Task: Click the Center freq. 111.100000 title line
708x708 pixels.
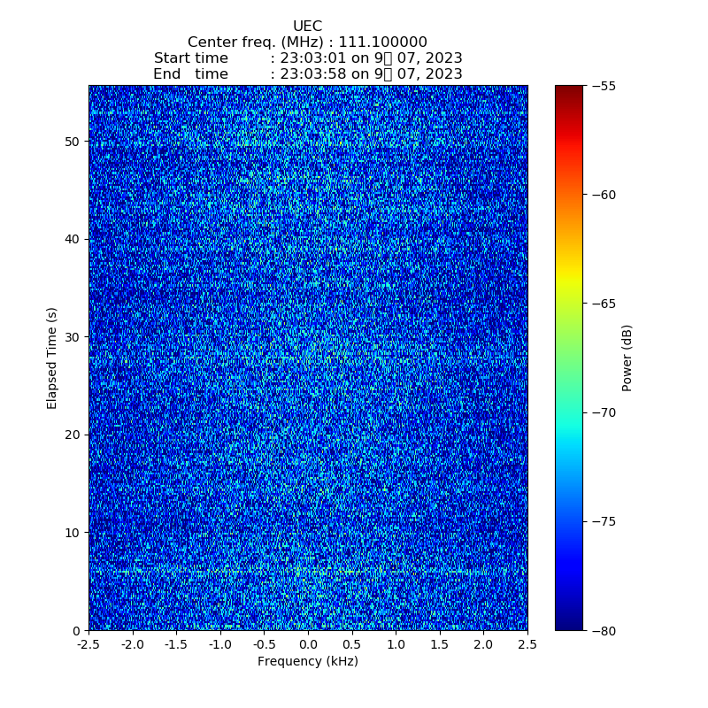Action: point(307,42)
